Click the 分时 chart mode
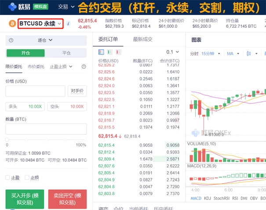Viewport: 266px width, 210px height. pyautogui.click(x=194, y=54)
